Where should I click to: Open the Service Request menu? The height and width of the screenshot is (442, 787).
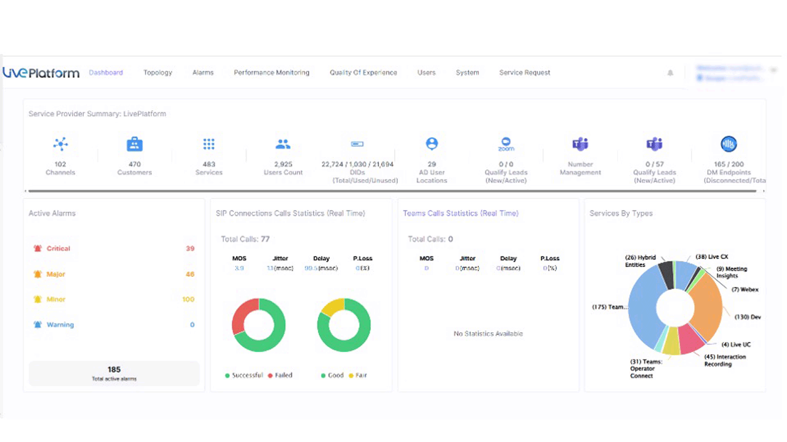(524, 72)
